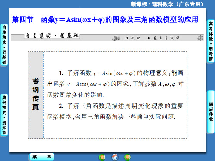Image resolution: width=215 pixels, height=161 pixels.
Task: Open the 高考体验·明考情 side tab
Action: coord(211,41)
